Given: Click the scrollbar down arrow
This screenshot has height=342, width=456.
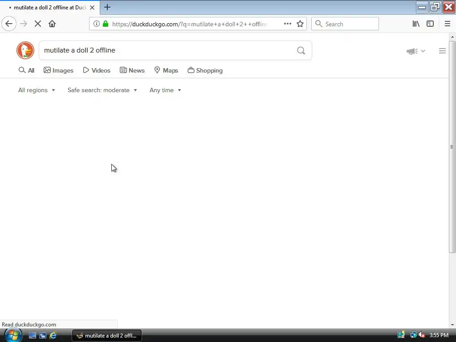Looking at the screenshot, I should (x=452, y=325).
